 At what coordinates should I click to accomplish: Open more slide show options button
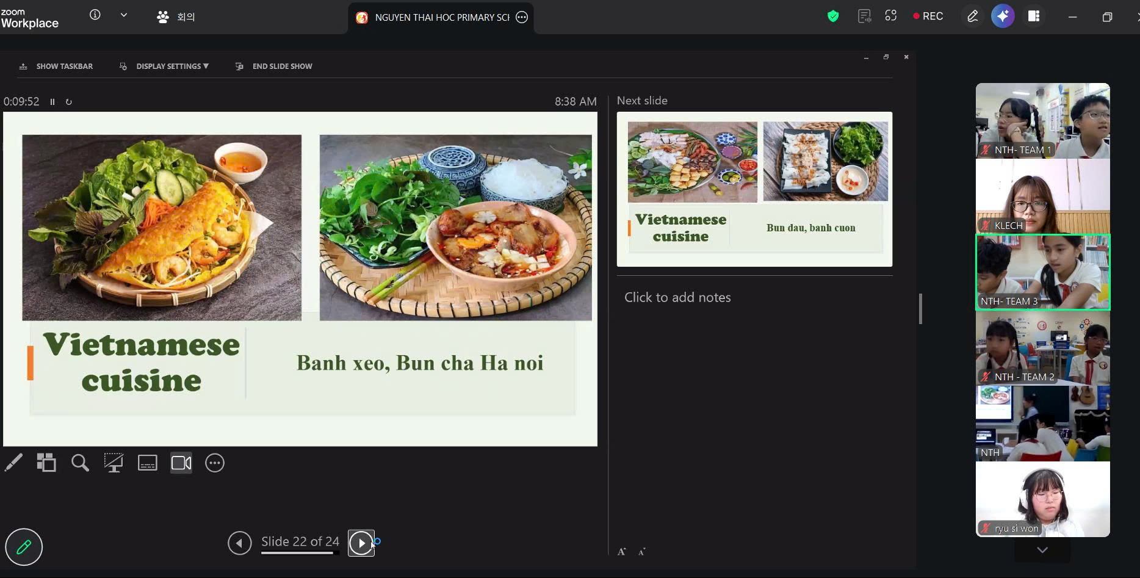(215, 463)
